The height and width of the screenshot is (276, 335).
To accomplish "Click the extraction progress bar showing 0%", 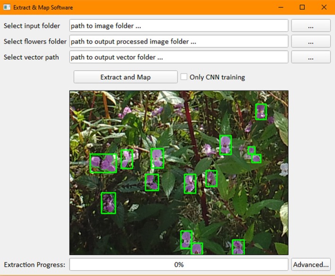I will click(179, 265).
